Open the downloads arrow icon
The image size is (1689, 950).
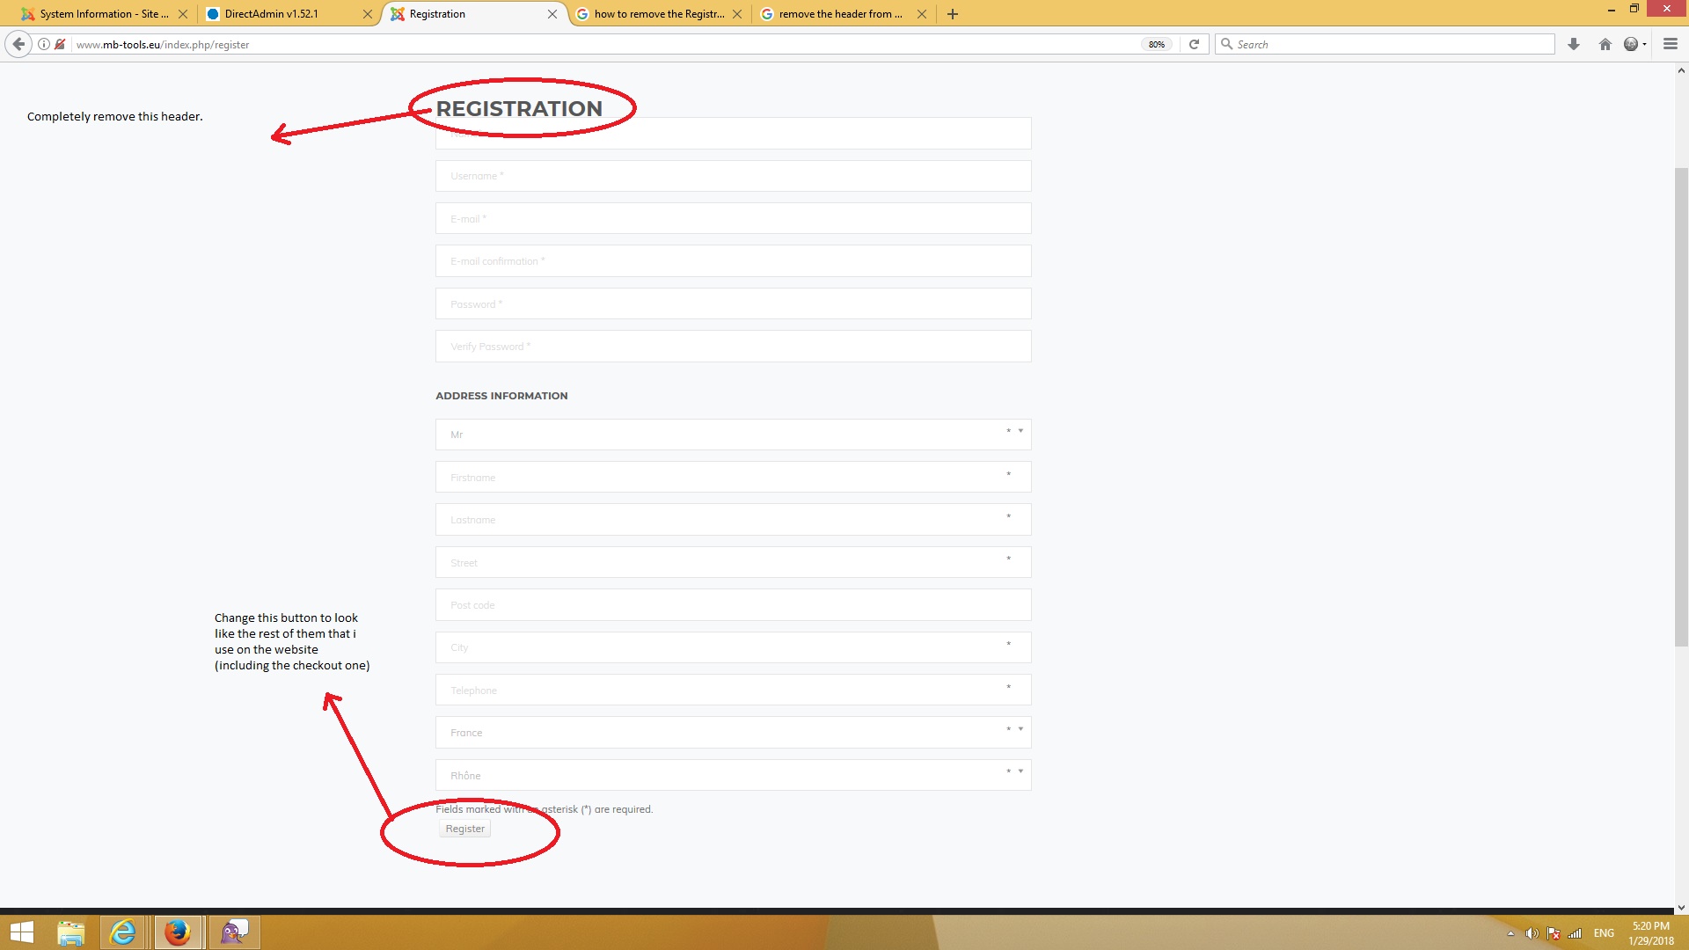tap(1574, 44)
